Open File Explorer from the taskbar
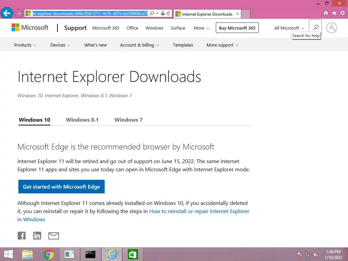 click(28, 254)
